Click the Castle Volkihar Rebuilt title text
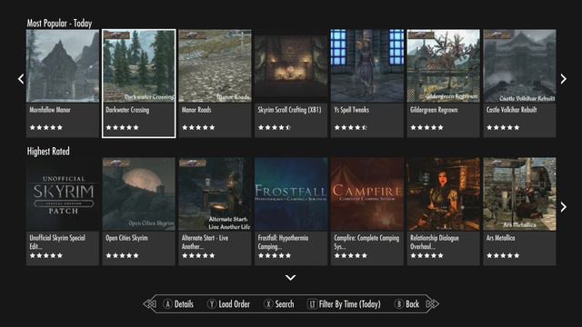 (x=511, y=110)
